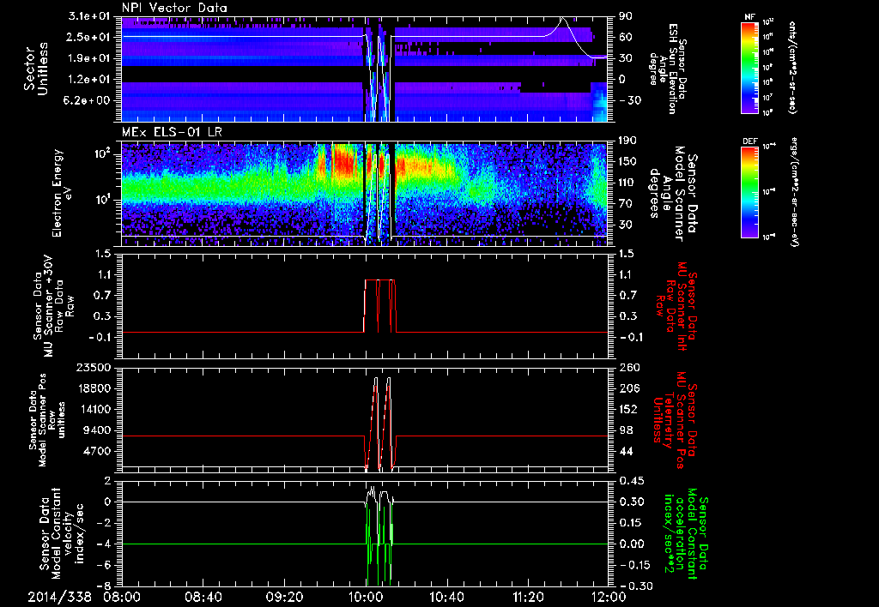The image size is (879, 607).
Task: Click the 206 telemetry tick value
Action: coord(628,388)
